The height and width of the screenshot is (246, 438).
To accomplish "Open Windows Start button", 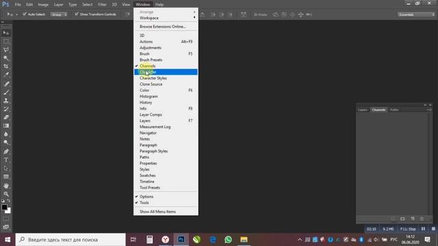I will tap(8, 240).
